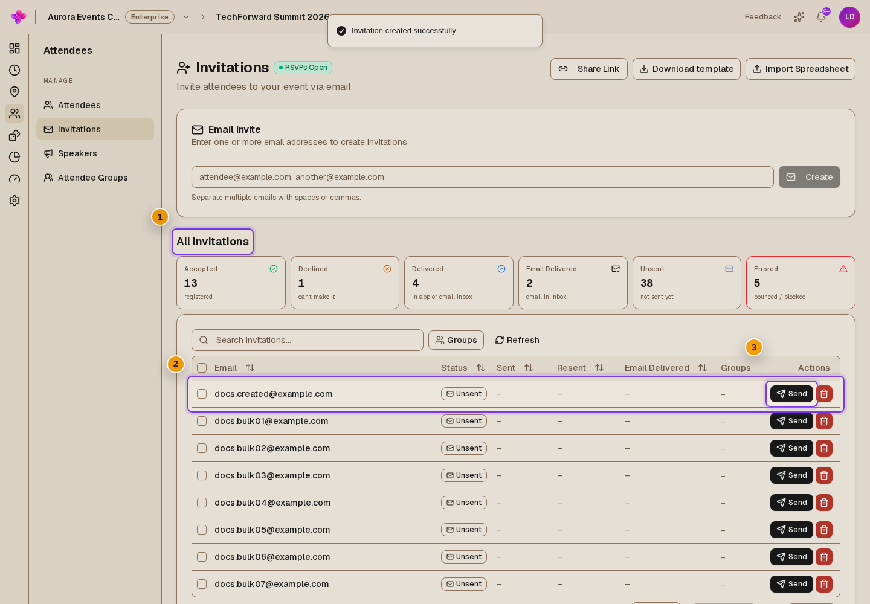The image size is (870, 604).
Task: Open the clock schedule icon in sidebar
Action: click(14, 70)
